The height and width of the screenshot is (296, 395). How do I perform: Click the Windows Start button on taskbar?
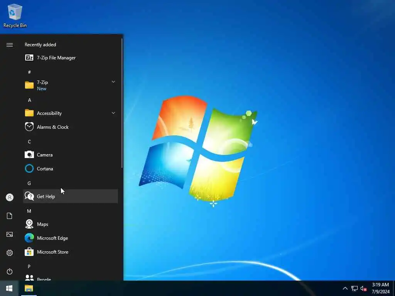[9, 288]
